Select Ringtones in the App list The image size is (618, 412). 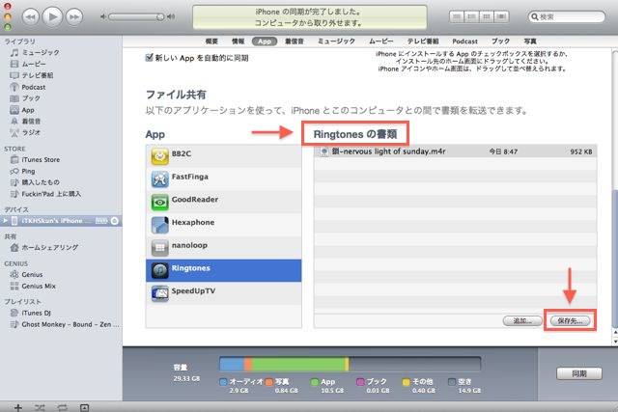(x=223, y=270)
